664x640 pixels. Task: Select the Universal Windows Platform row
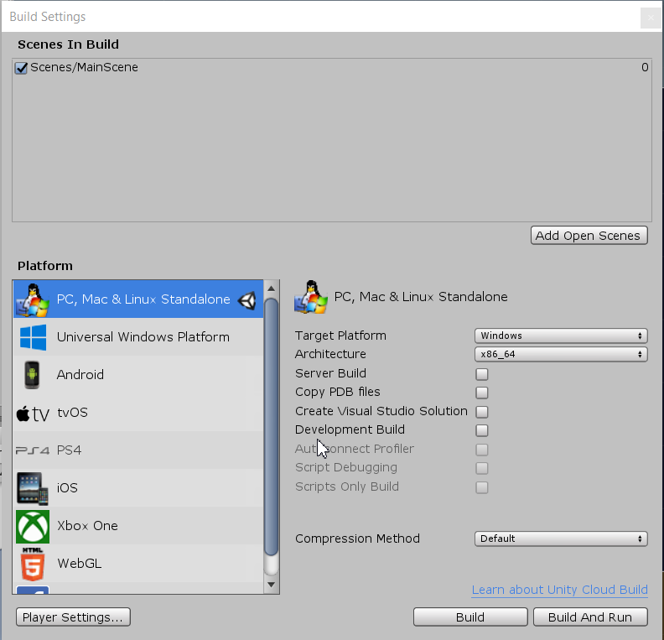tap(138, 337)
